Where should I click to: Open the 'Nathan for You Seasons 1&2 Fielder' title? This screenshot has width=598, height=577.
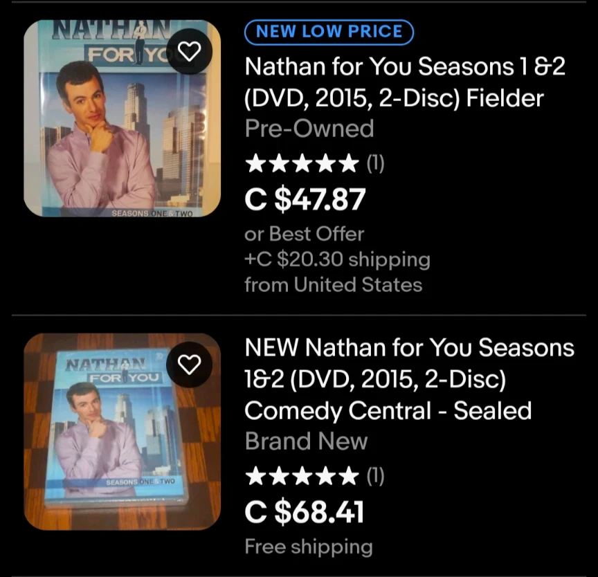[x=405, y=82]
